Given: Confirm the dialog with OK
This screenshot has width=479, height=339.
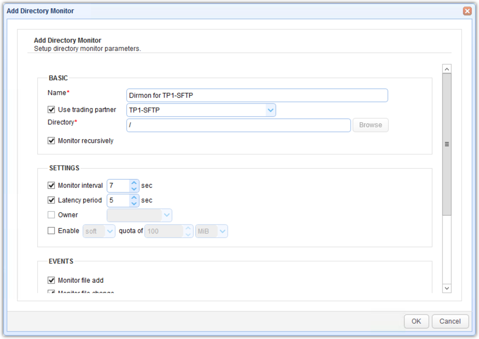Looking at the screenshot, I should tap(416, 321).
